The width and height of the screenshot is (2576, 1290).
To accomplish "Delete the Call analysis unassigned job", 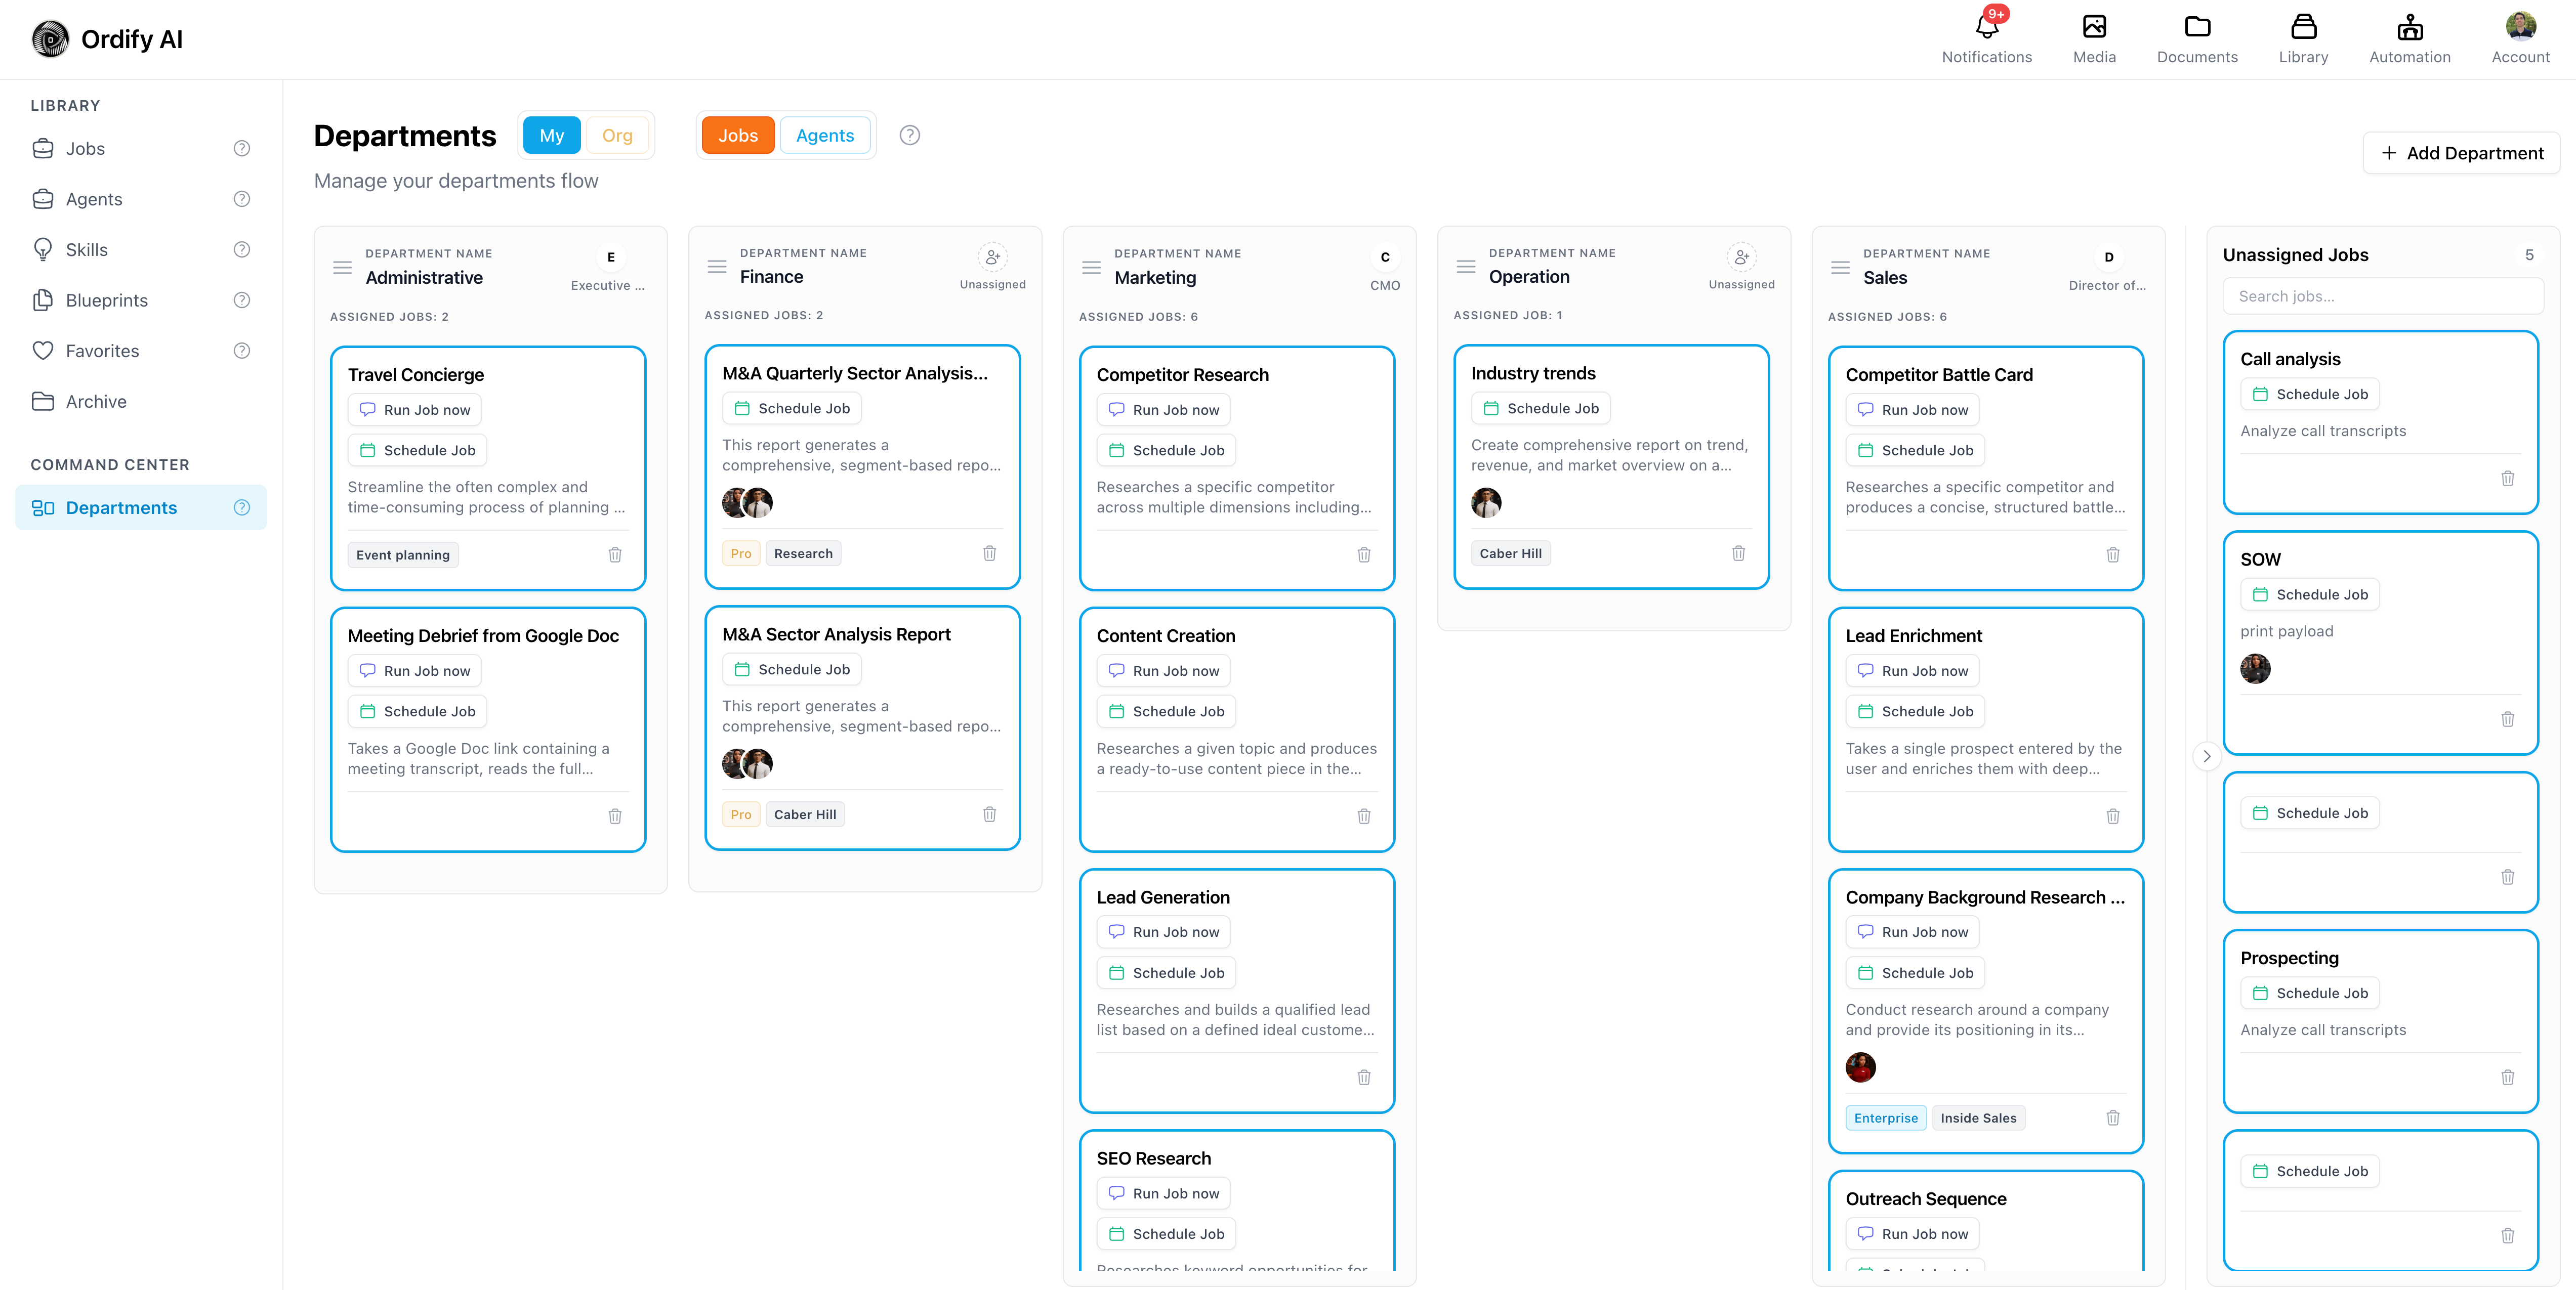I will point(2508,479).
